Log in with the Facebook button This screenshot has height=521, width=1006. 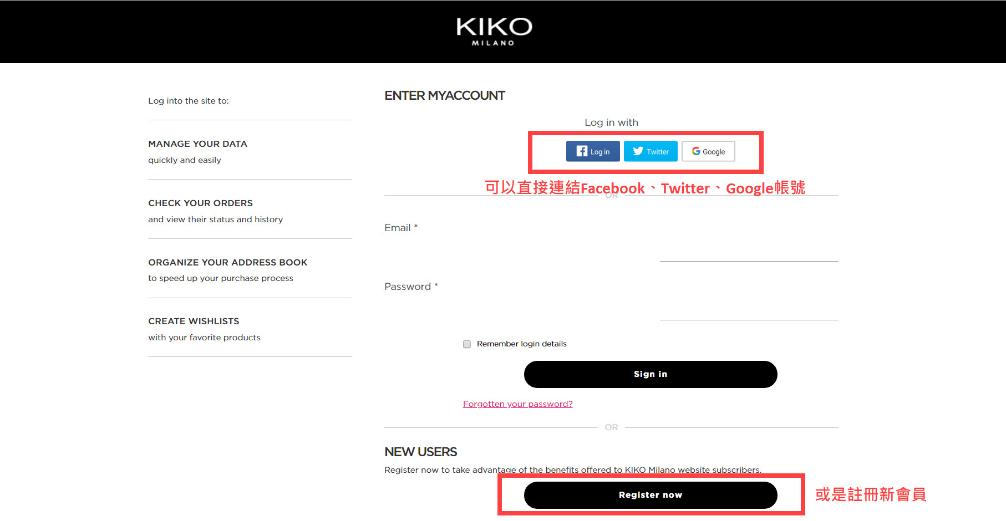tap(593, 151)
